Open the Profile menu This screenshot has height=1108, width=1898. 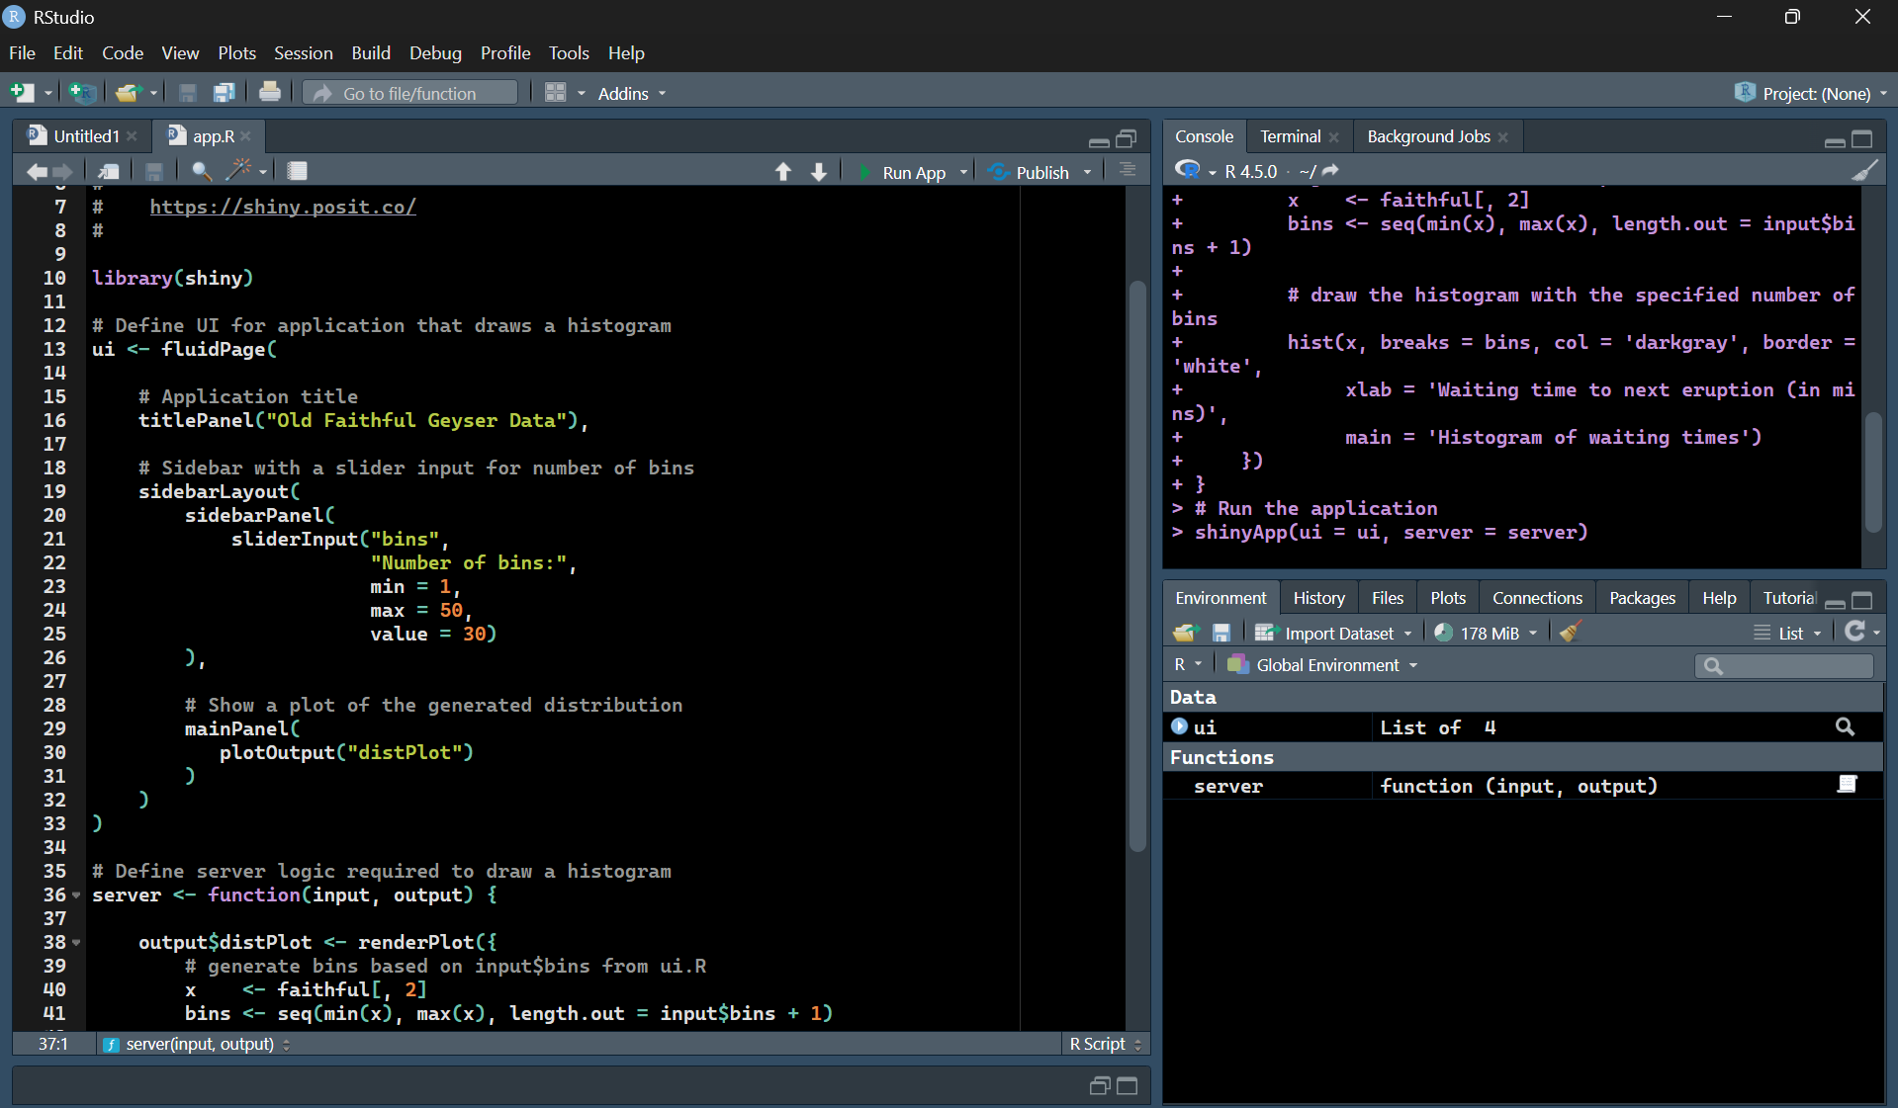(x=505, y=53)
